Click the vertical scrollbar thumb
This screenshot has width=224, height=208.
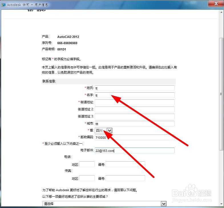221,94
